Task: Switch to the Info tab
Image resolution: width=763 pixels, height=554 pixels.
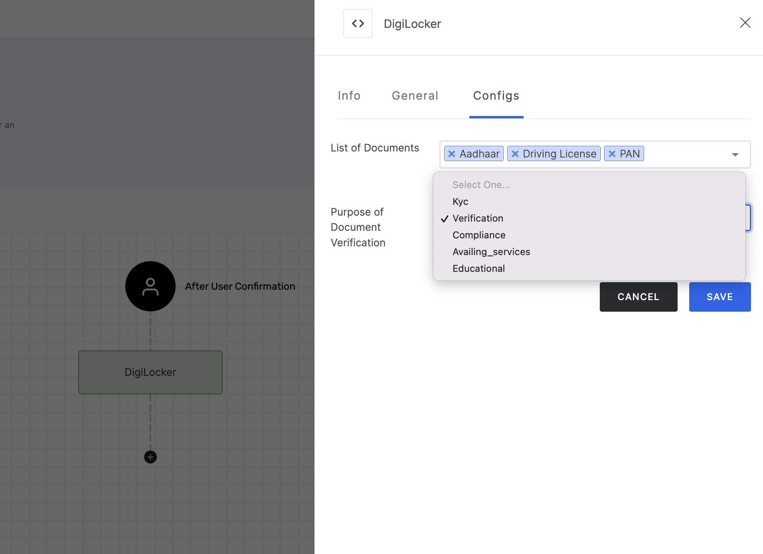Action: [349, 96]
